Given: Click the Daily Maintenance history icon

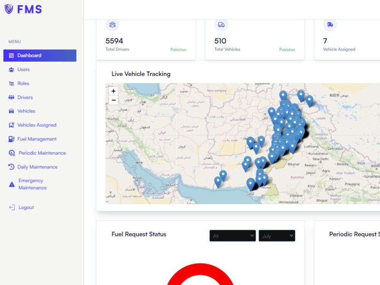Looking at the screenshot, I should pos(11,167).
